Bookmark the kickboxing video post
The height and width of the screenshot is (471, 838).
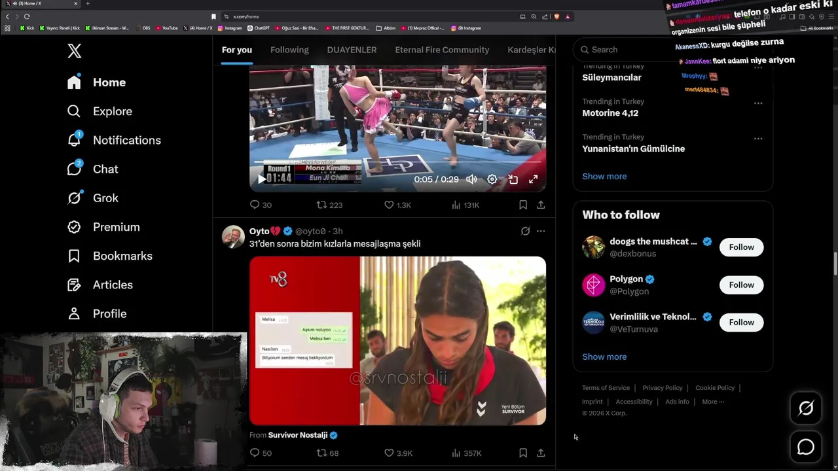click(x=523, y=205)
